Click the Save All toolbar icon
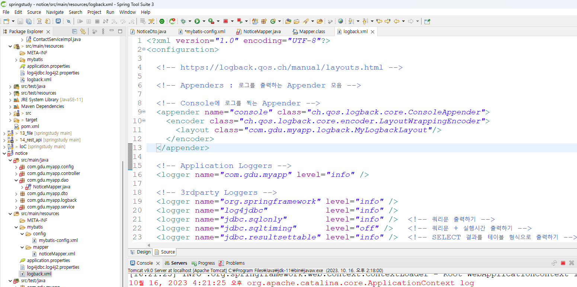The image size is (577, 287). click(29, 21)
